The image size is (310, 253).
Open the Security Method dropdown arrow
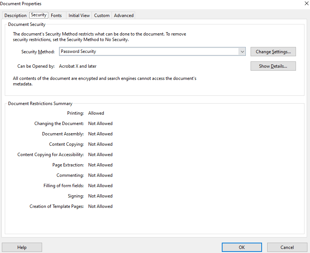pyautogui.click(x=242, y=52)
